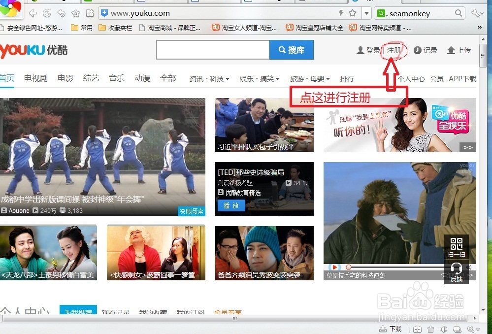
Task: Click the vertical scrollbar thumb
Action: pos(483,56)
